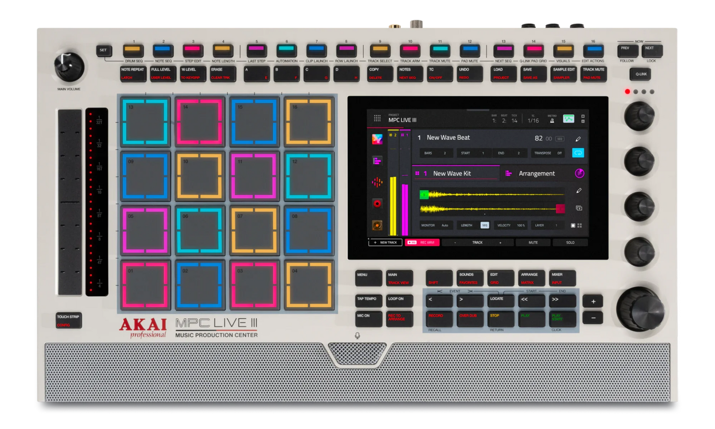The width and height of the screenshot is (715, 429).
Task: Push the SOUNDS / Favorites button
Action: (470, 278)
